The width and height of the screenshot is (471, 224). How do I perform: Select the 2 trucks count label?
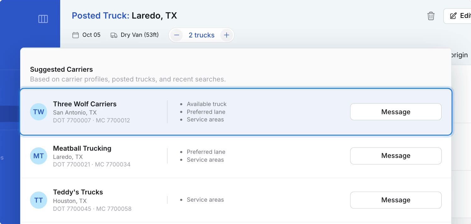pos(201,35)
